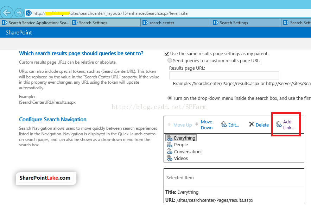Screen dimensions: 311x206
Task: Uncheck Use the same results page settings
Action: (x=167, y=53)
